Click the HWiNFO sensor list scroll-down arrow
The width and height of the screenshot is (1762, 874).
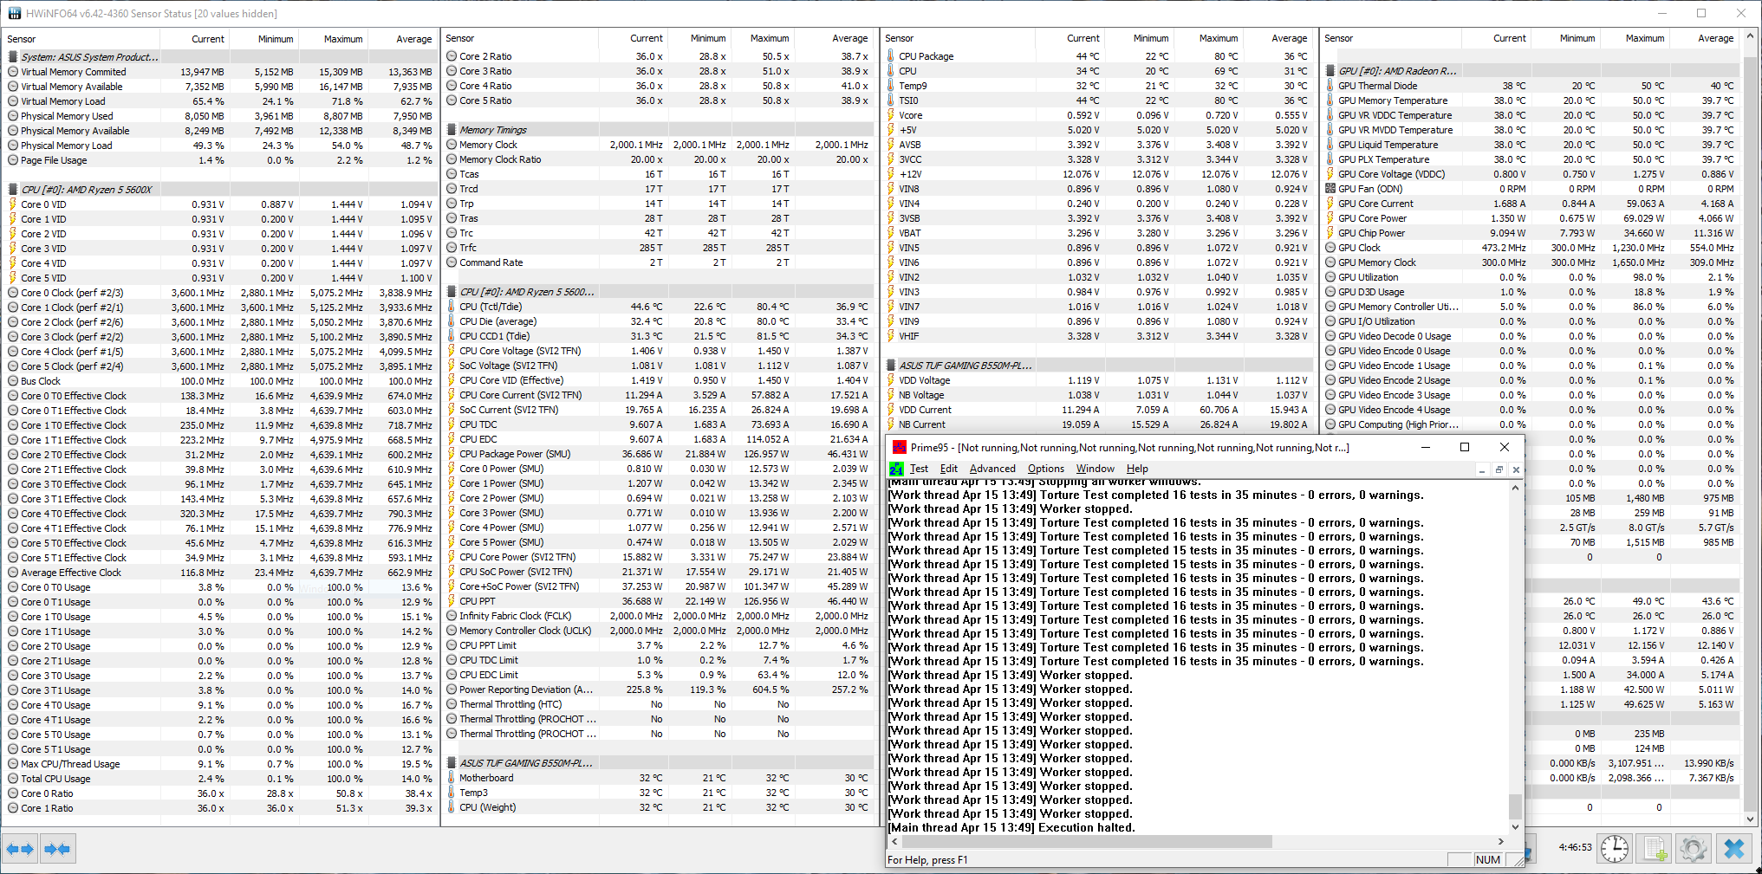[1750, 819]
